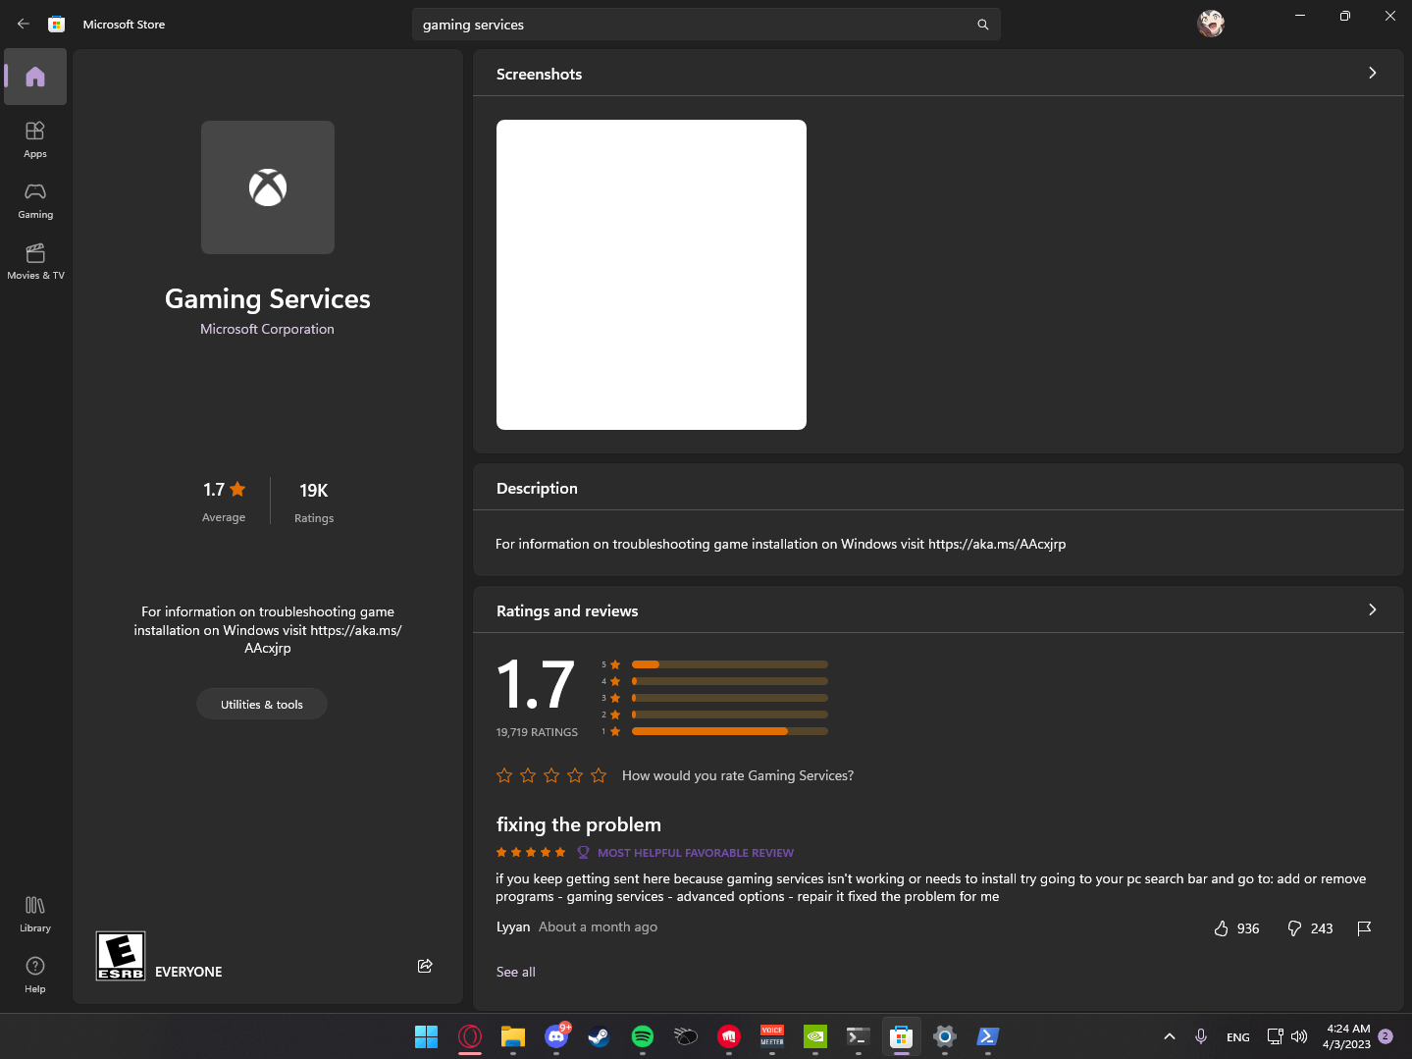Click the search magnifier icon
Viewport: 1412px width, 1059px height.
982,25
